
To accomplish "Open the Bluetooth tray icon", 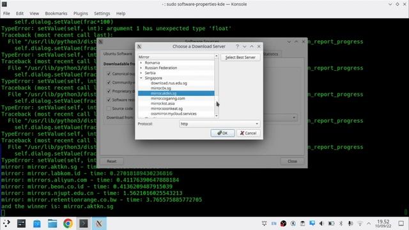I will 341,224.
